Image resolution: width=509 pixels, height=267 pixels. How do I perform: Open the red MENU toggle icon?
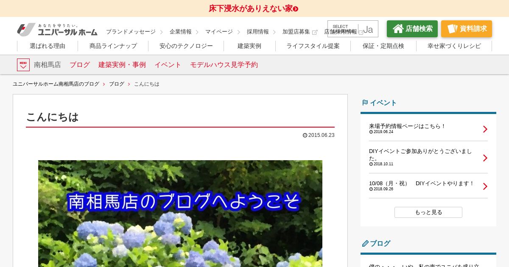tap(23, 65)
